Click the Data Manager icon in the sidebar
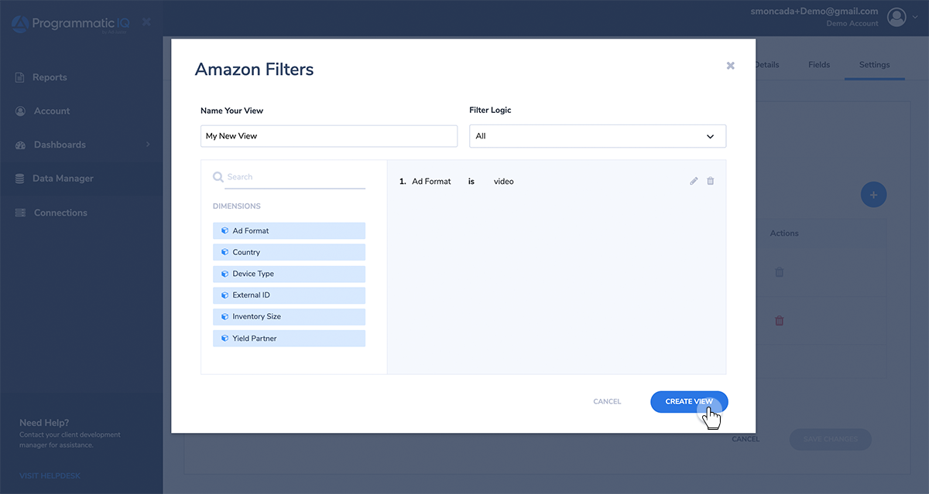 click(20, 179)
